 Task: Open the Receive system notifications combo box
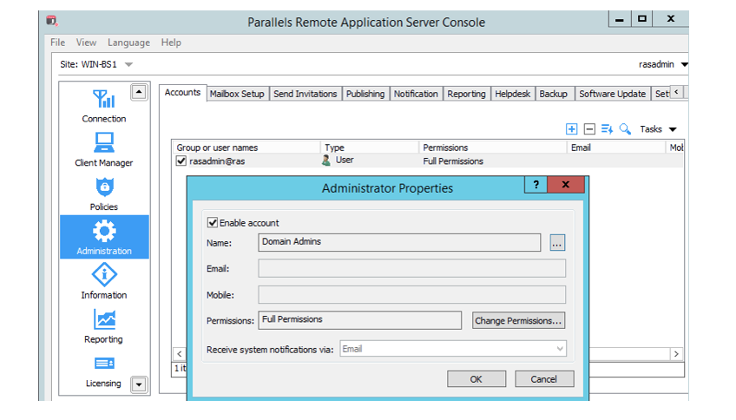[453, 349]
